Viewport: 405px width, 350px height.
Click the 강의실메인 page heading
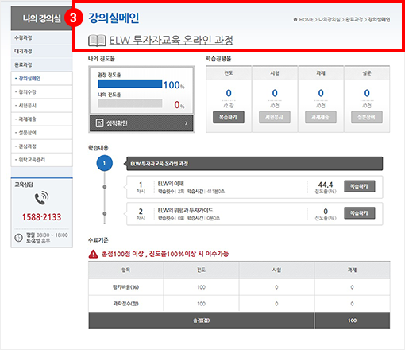(x=114, y=18)
